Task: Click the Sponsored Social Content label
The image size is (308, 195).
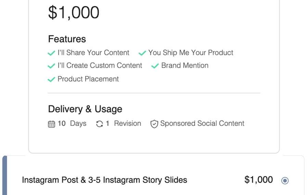Action: (202, 123)
